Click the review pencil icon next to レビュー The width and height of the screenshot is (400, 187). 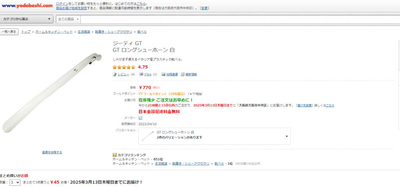(115, 74)
